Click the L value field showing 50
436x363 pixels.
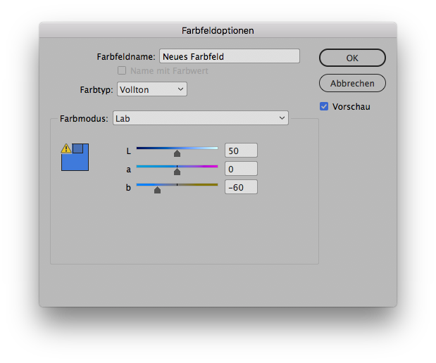241,151
